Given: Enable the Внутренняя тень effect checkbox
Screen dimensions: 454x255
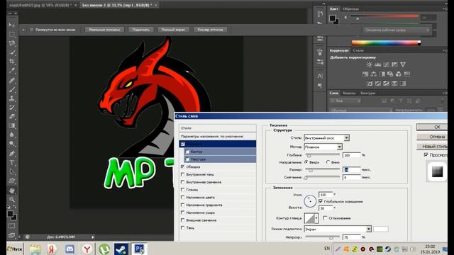Looking at the screenshot, I should [183, 174].
